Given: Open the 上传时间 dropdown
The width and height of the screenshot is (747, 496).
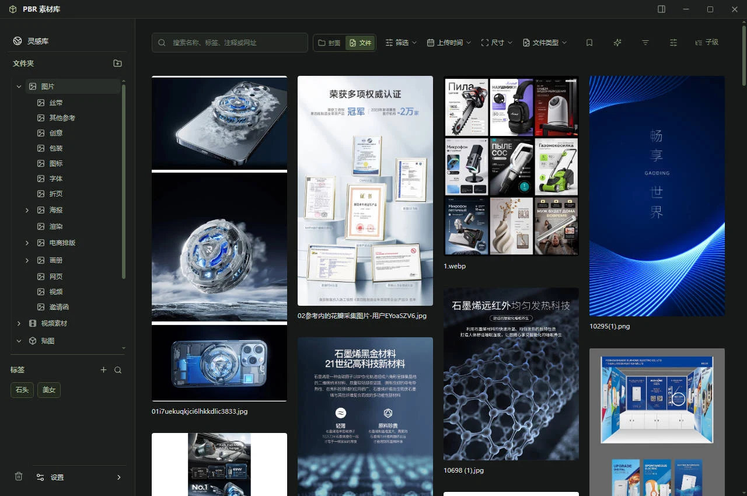Looking at the screenshot, I should [449, 43].
